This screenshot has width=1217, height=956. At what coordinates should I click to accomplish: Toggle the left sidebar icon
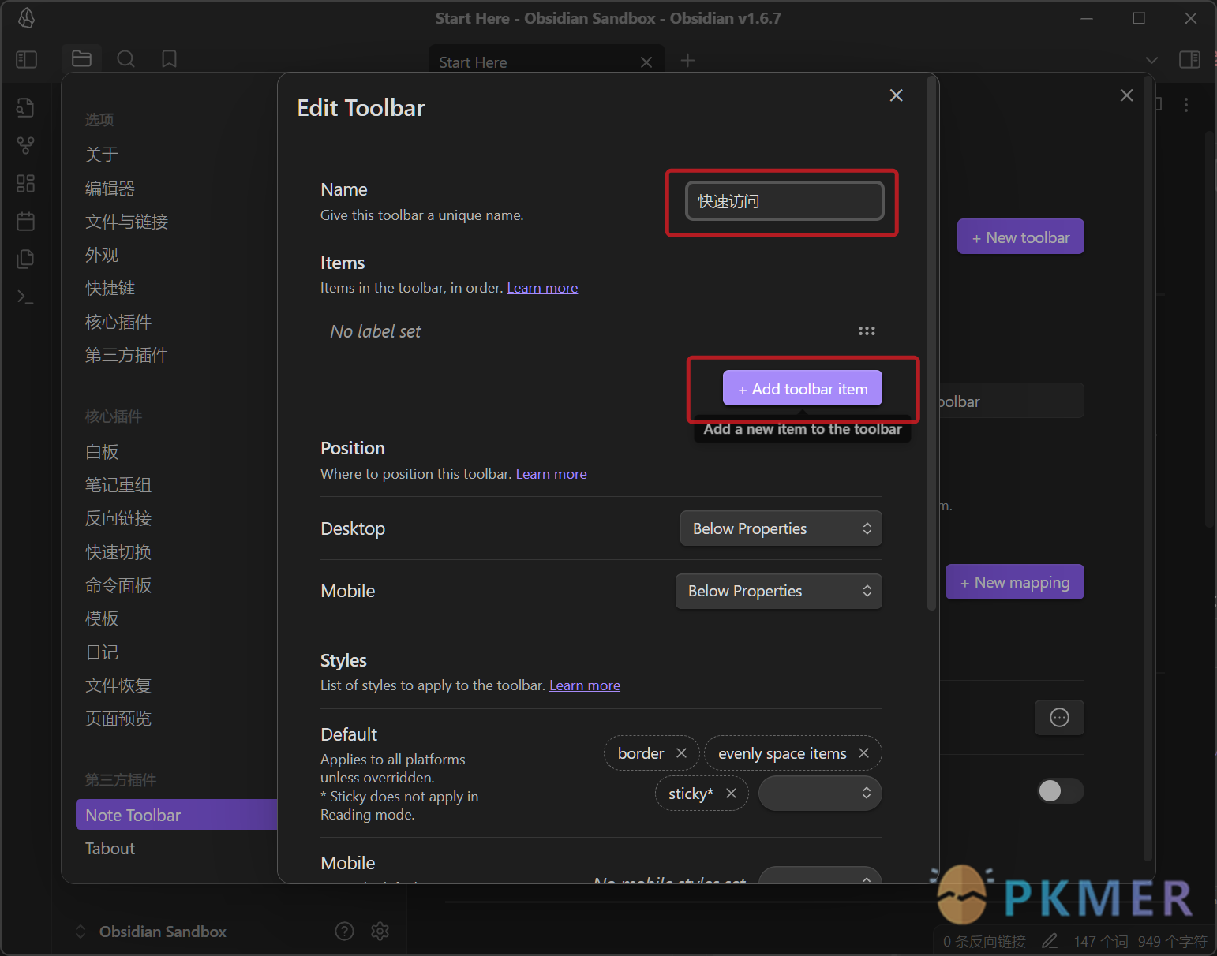tap(26, 59)
